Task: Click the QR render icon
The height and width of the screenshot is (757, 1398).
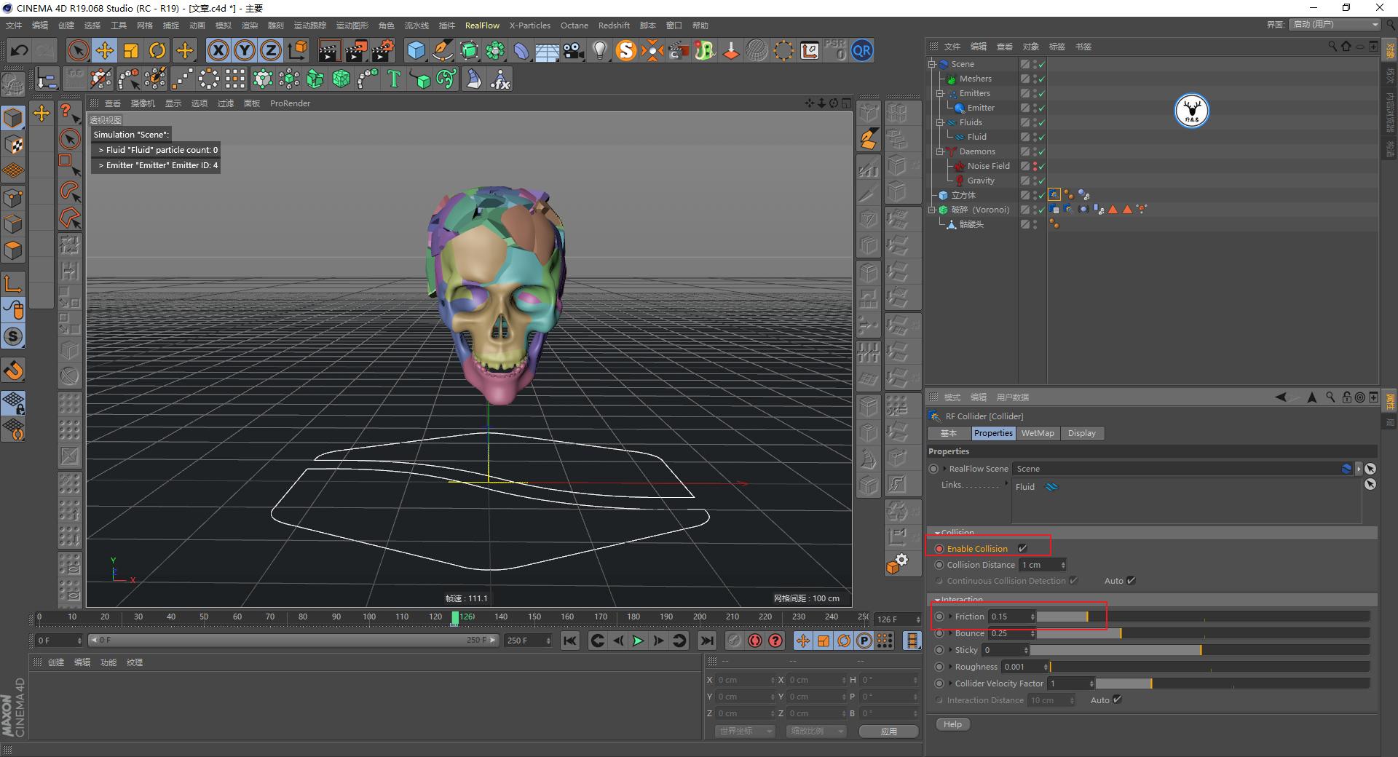Action: click(x=862, y=50)
